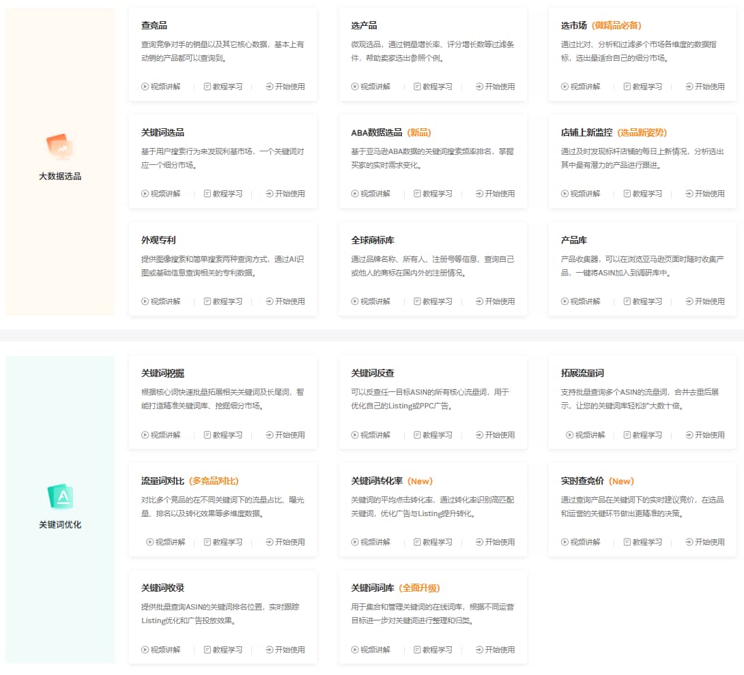The width and height of the screenshot is (744, 675).
Task: Click 开始使用 in 关键词反查 card
Action: (495, 435)
